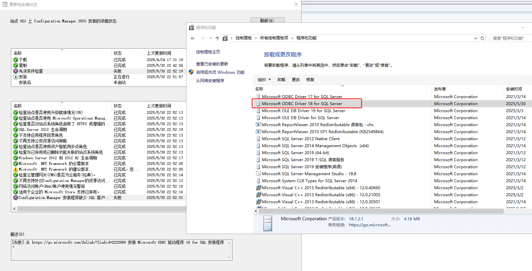Select Microsoft System CLR Types for SQL Server 2014

(309, 181)
